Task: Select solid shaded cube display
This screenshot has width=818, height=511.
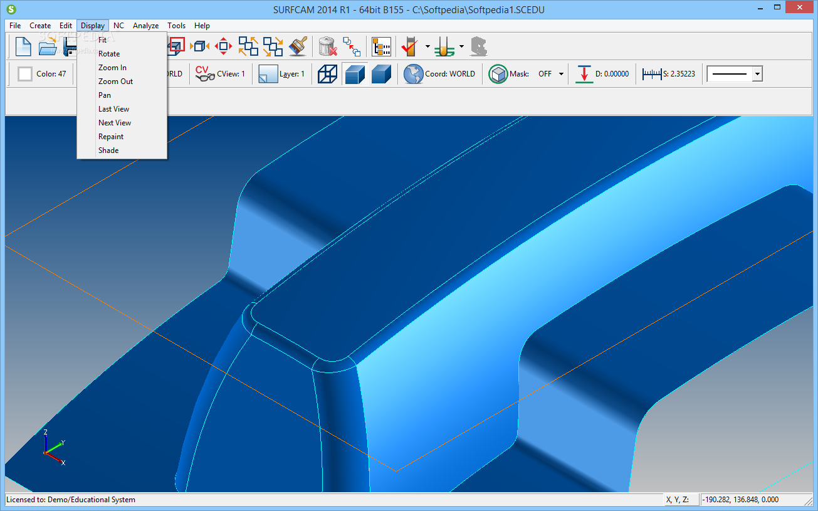Action: coord(381,74)
